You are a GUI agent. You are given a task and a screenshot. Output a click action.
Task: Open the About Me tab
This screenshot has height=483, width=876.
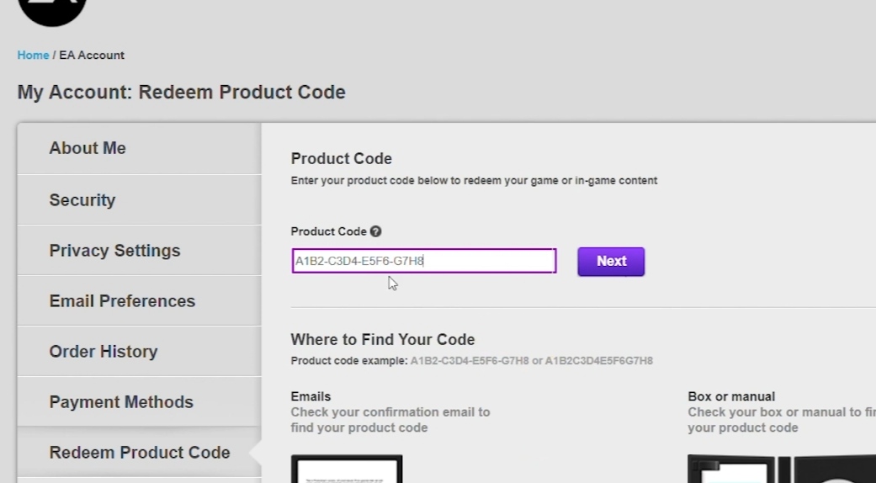pyautogui.click(x=88, y=149)
